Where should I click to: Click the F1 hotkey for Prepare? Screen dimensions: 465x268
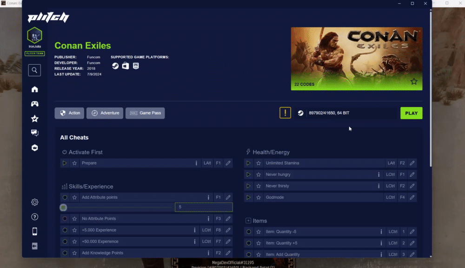(218, 163)
